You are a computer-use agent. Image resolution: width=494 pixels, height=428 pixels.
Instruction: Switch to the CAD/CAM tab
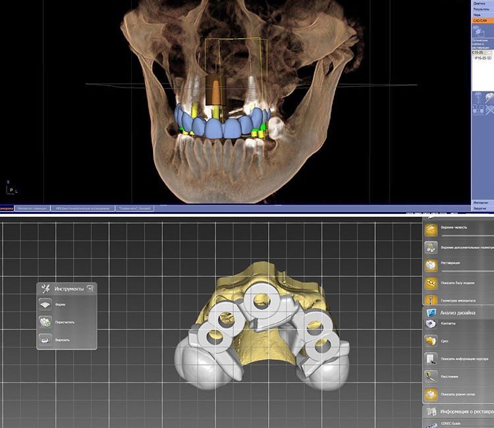point(483,21)
